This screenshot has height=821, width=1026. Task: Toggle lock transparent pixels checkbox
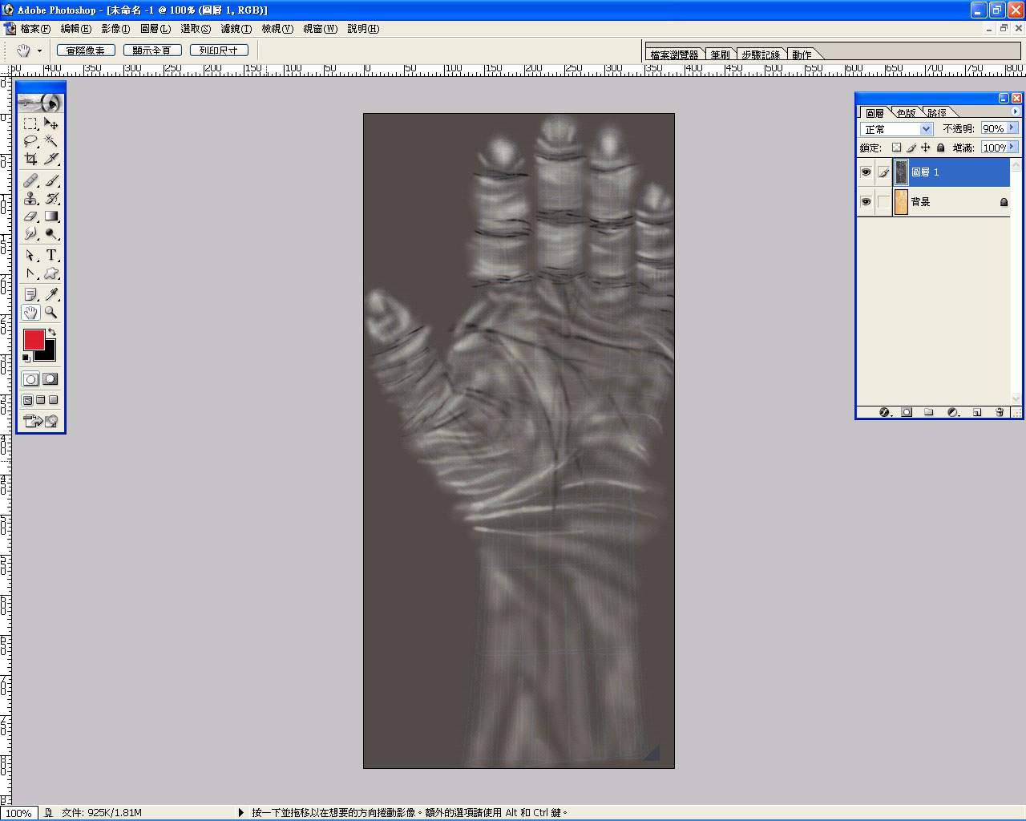[x=896, y=148]
